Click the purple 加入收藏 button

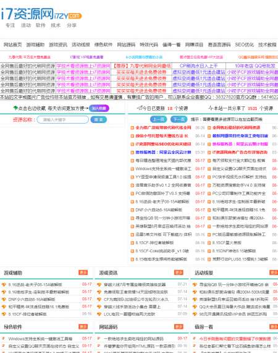click(x=99, y=108)
